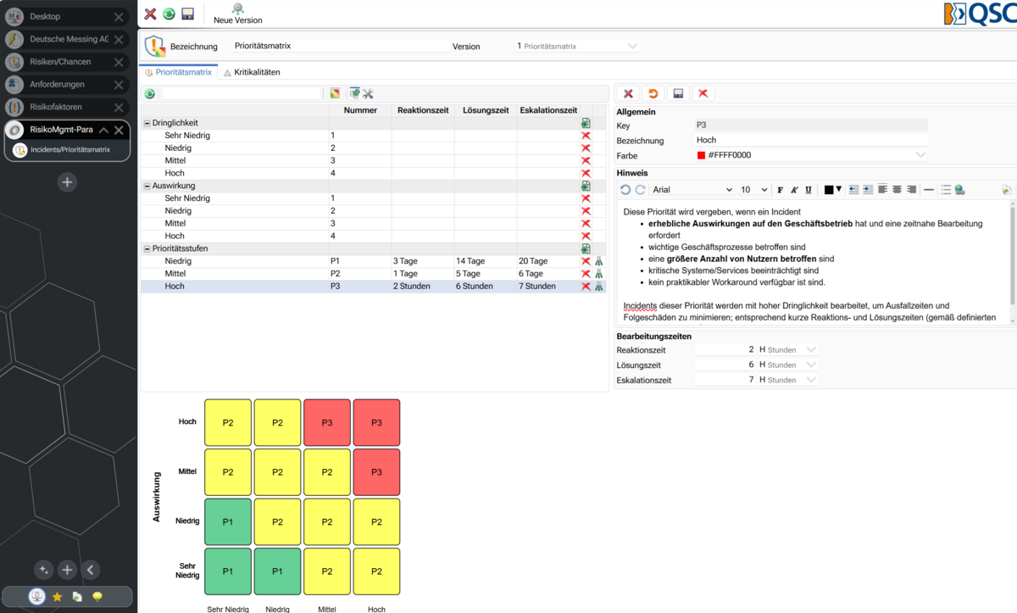Collapse the Dringlichkeit group

(147, 123)
